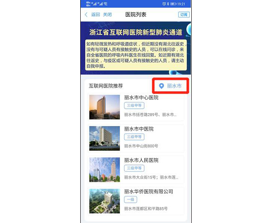Tap the 丽水市人民医院 building photo
This screenshot has height=223, width=272.
tap(104, 169)
